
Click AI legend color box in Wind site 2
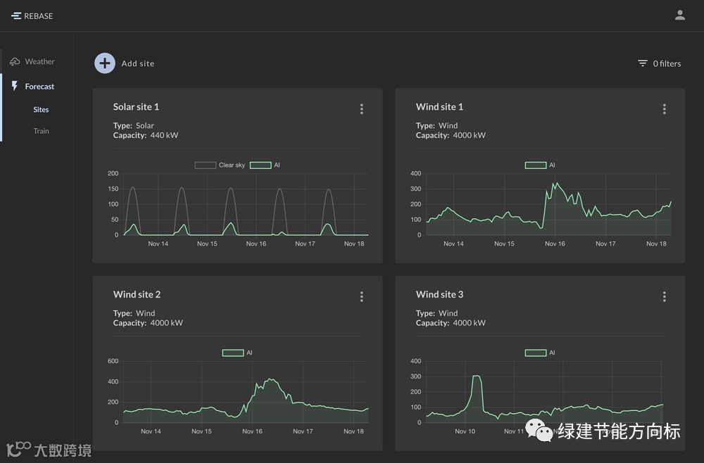233,353
